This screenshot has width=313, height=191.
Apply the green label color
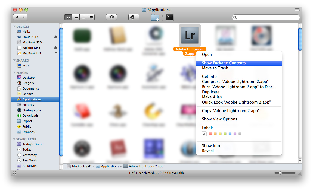pos(225,134)
